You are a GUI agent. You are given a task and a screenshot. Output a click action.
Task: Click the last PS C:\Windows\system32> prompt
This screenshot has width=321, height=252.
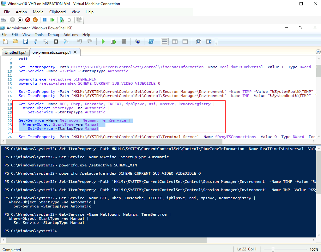click(31, 231)
